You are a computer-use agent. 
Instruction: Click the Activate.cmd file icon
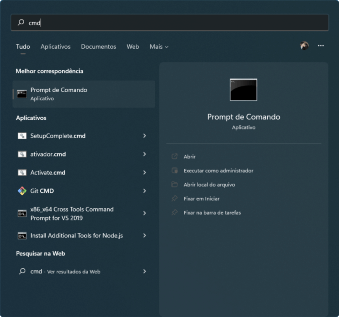(22, 173)
